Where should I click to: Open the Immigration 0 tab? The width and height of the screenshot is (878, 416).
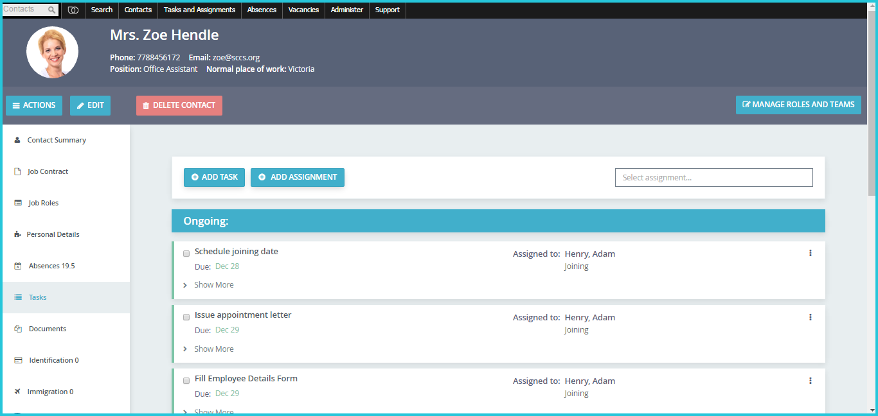click(x=66, y=392)
